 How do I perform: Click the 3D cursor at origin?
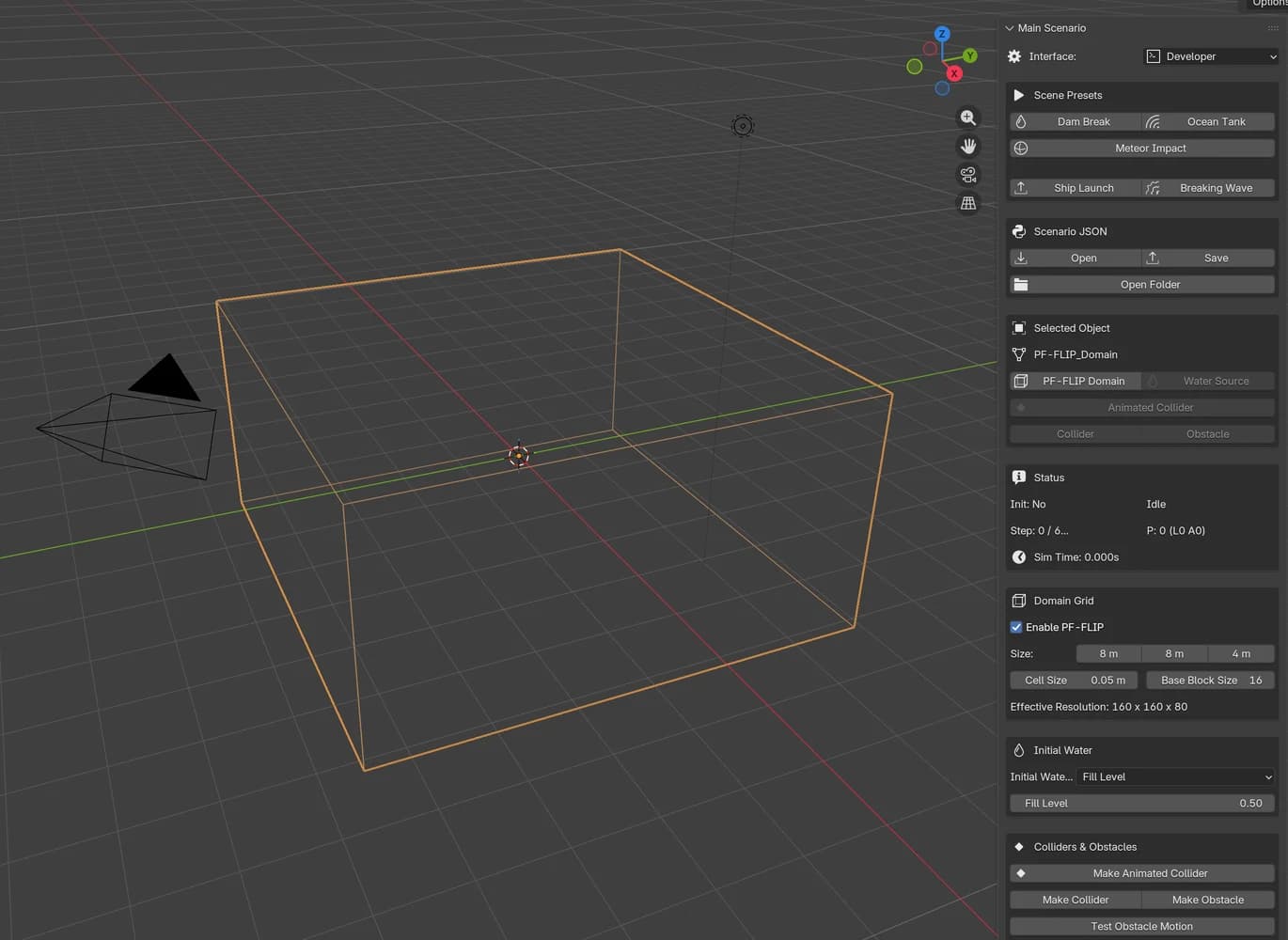[x=519, y=456]
